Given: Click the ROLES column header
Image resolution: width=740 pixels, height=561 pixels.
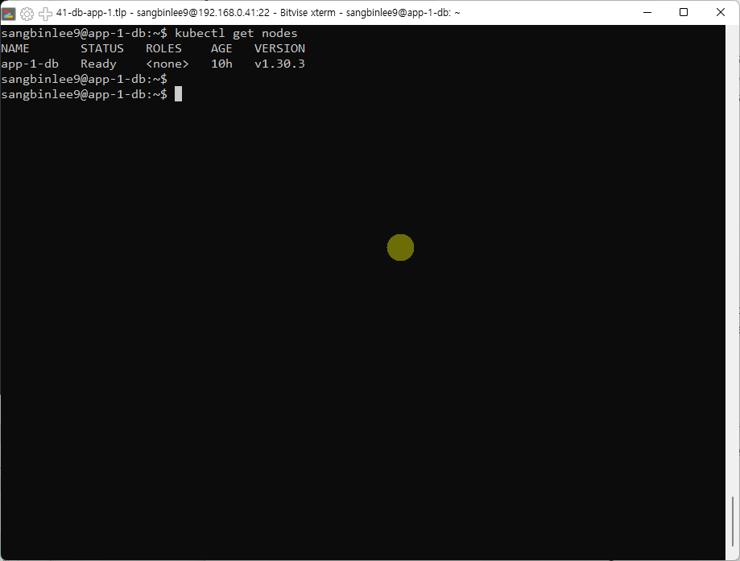Looking at the screenshot, I should [x=163, y=48].
